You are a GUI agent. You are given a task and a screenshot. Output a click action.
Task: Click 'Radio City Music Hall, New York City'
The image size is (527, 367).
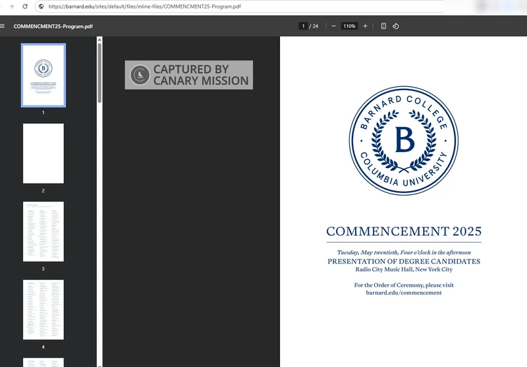tap(404, 269)
